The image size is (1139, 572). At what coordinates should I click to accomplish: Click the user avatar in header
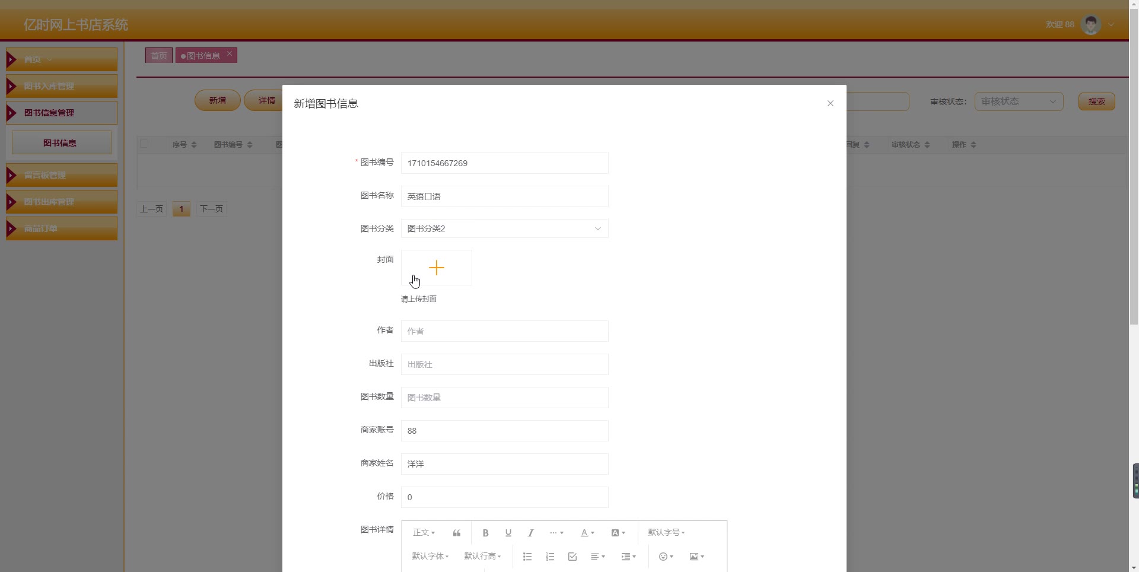coord(1091,24)
